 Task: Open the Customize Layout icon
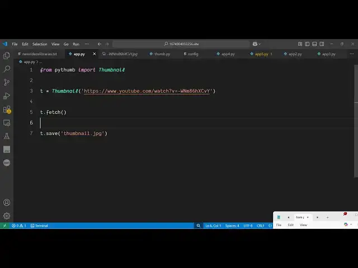tap(300, 44)
